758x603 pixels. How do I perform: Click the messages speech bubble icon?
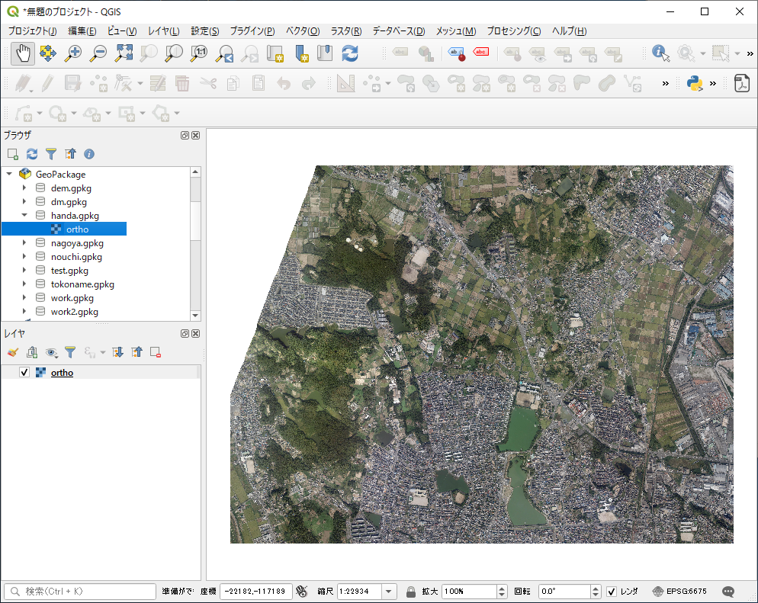[x=728, y=592]
